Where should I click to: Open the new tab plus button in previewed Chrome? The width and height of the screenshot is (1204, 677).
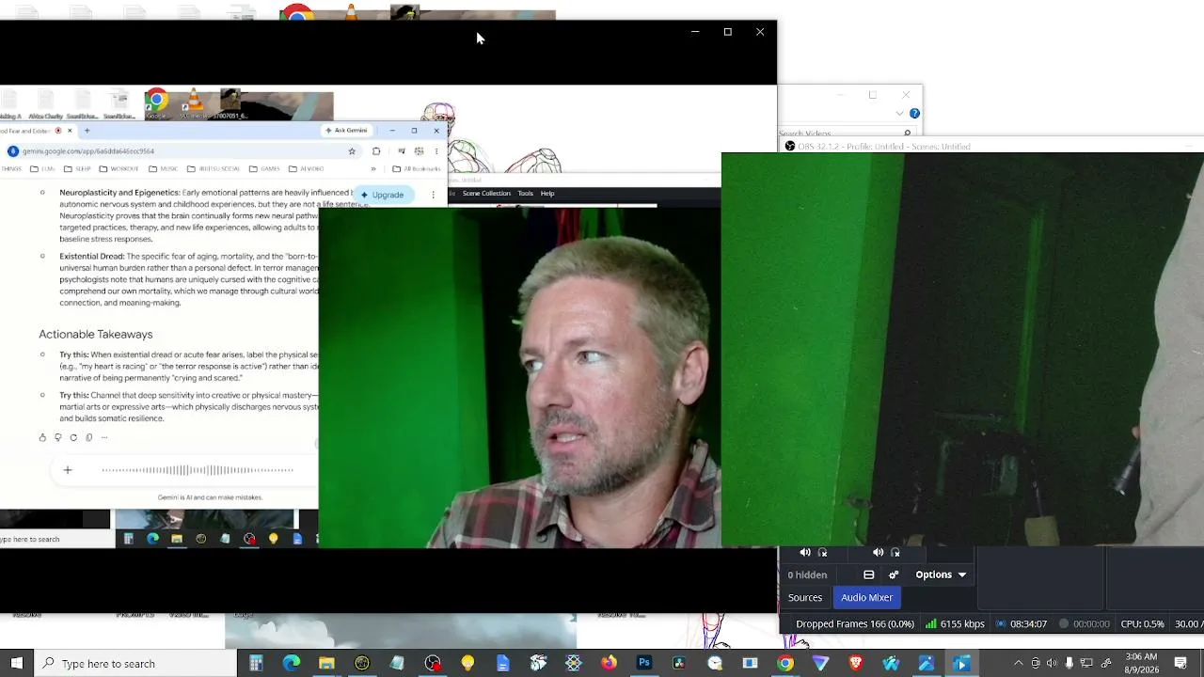(87, 131)
